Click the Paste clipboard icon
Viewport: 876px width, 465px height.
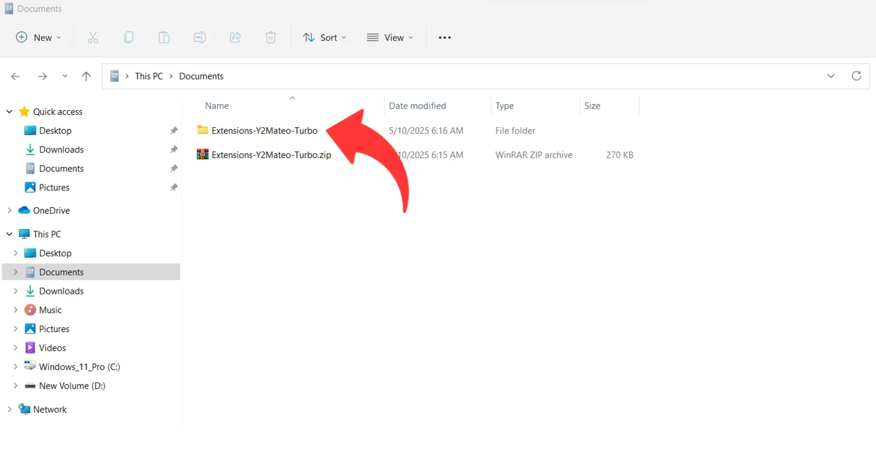point(164,37)
